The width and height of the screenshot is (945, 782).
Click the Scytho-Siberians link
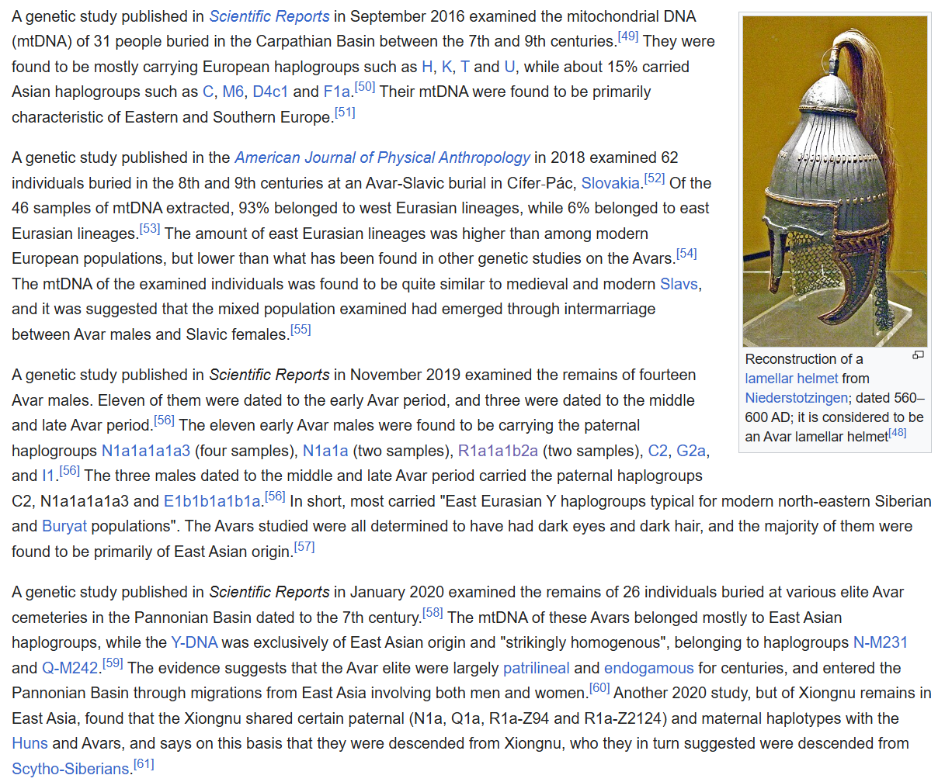71,769
